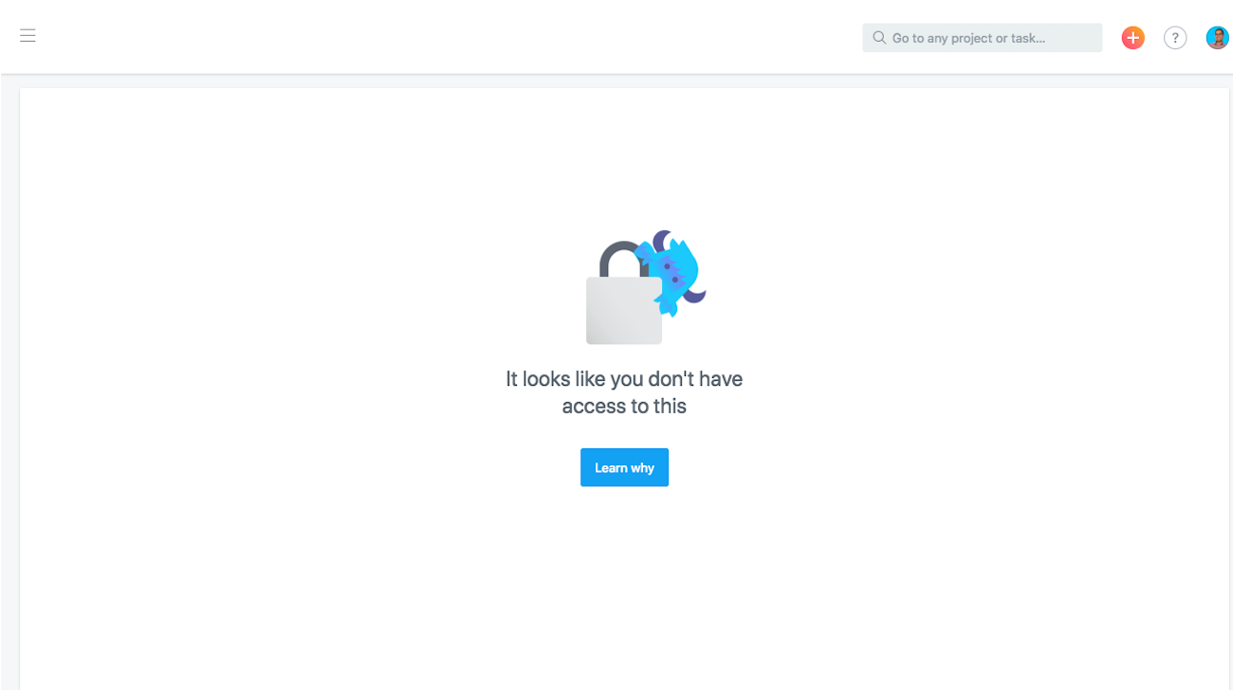Open the hamburger sidebar menu
Image resolution: width=1233 pixels, height=690 pixels.
(x=28, y=36)
